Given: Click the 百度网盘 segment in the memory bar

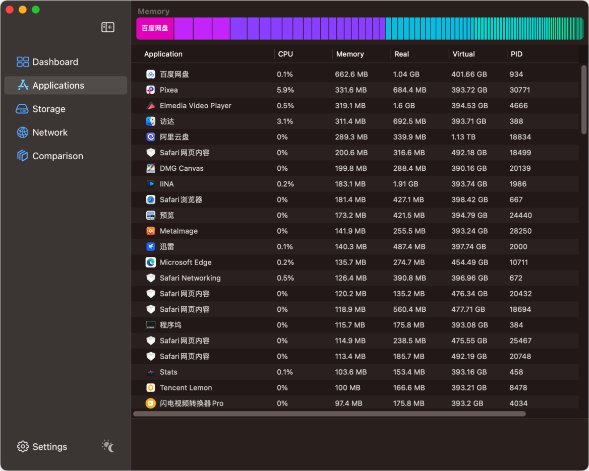Looking at the screenshot, I should [x=155, y=29].
